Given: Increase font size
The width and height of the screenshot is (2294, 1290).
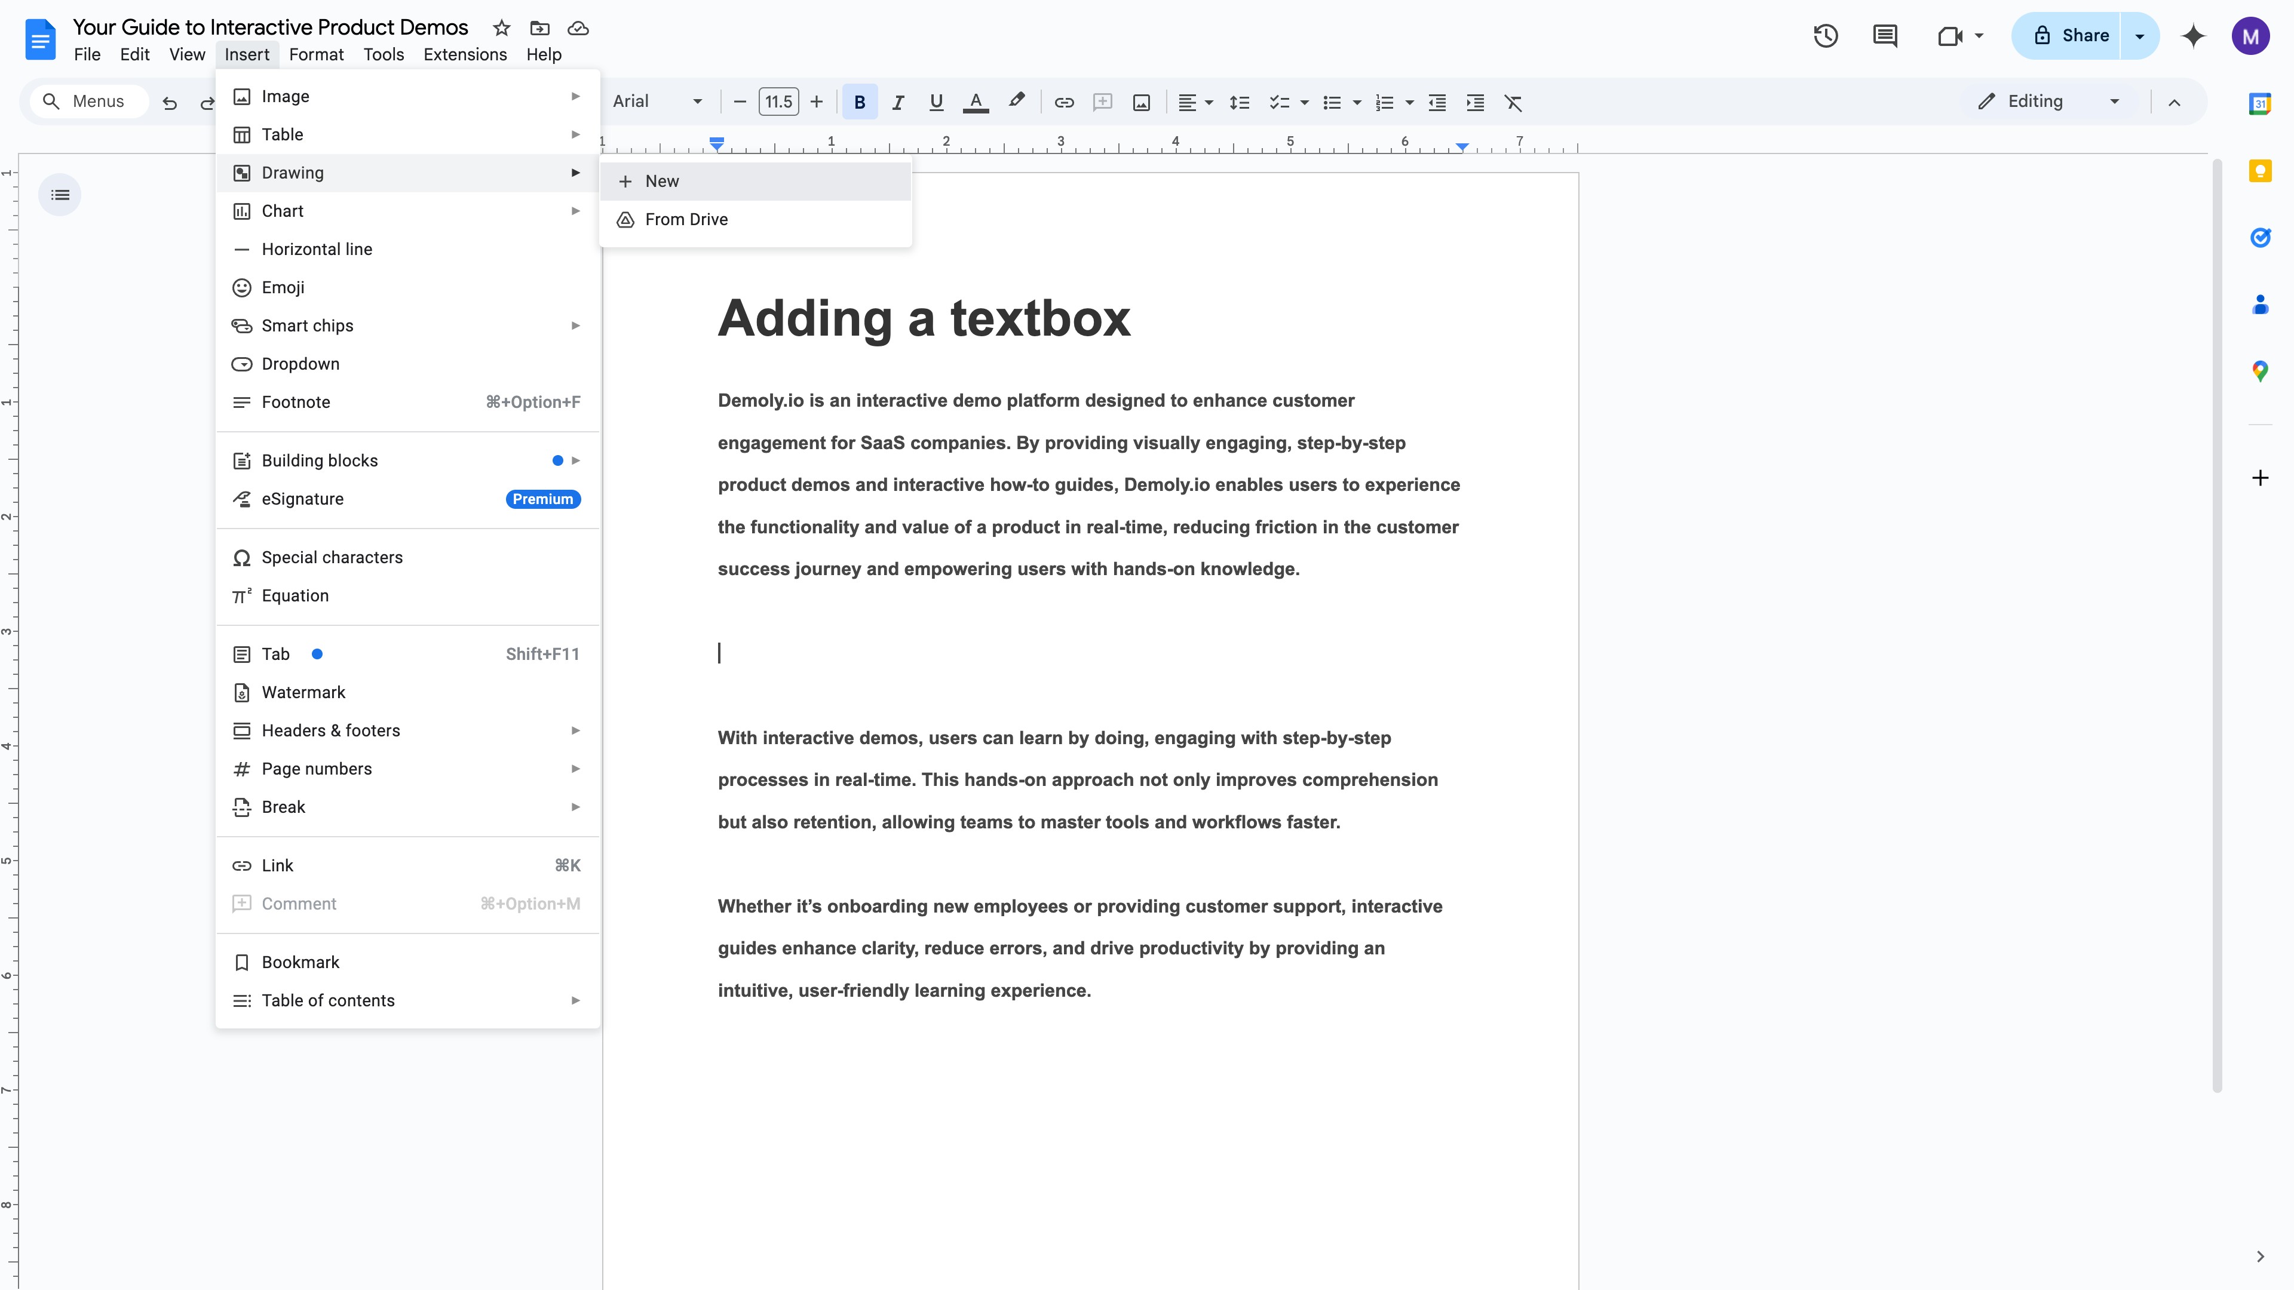Looking at the screenshot, I should point(817,102).
